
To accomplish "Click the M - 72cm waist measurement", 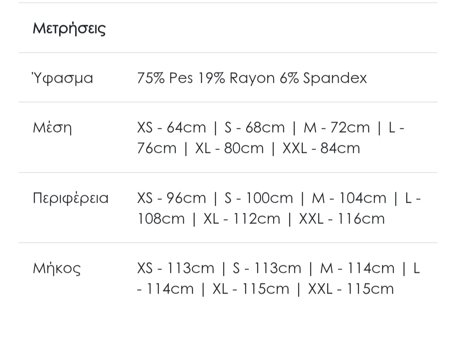I will (337, 128).
